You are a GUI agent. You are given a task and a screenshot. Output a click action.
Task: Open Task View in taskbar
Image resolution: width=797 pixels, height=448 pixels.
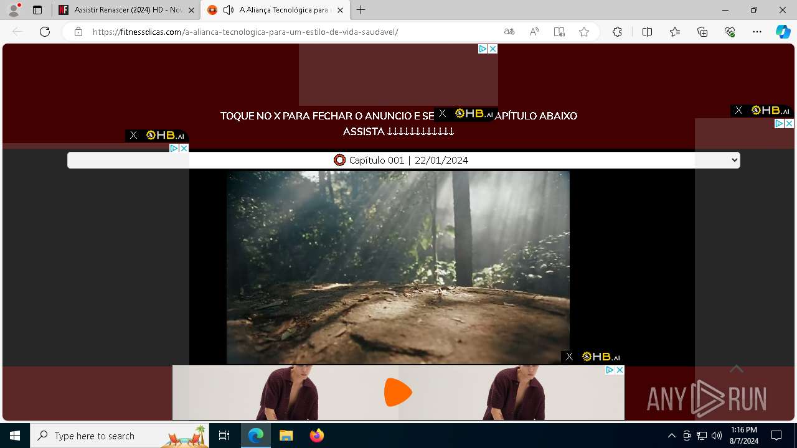[224, 436]
